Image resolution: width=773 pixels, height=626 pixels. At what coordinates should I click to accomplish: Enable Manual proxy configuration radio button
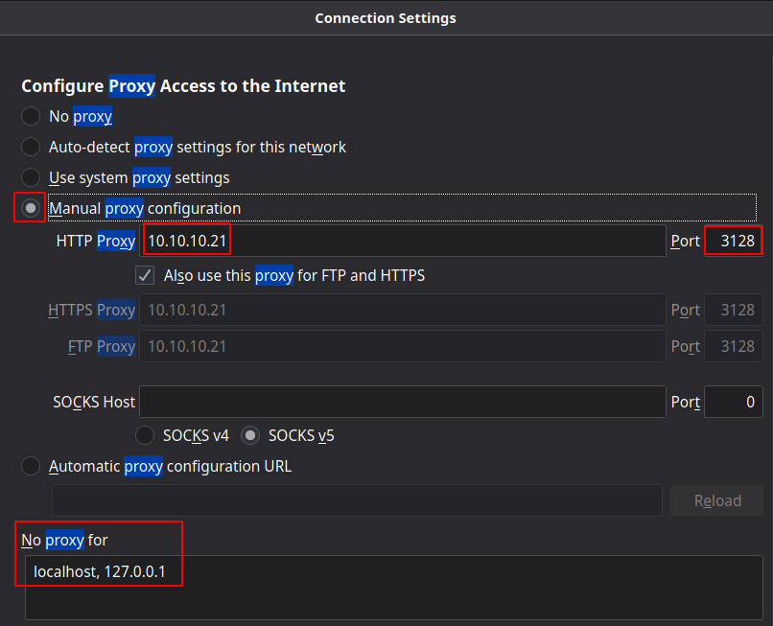(x=32, y=208)
